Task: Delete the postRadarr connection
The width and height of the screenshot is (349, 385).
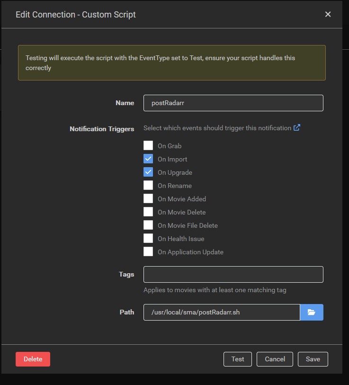Action: point(33,359)
